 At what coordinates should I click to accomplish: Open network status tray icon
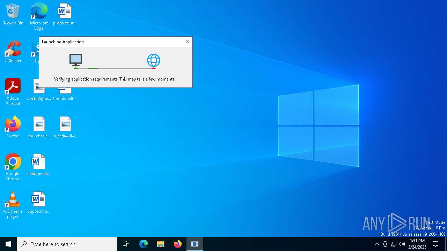394,244
